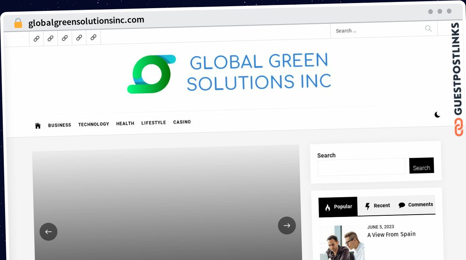
Task: Click the Global Green Solutions Inc logo
Action: [229, 74]
